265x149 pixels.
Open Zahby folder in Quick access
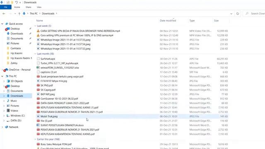click(x=14, y=63)
